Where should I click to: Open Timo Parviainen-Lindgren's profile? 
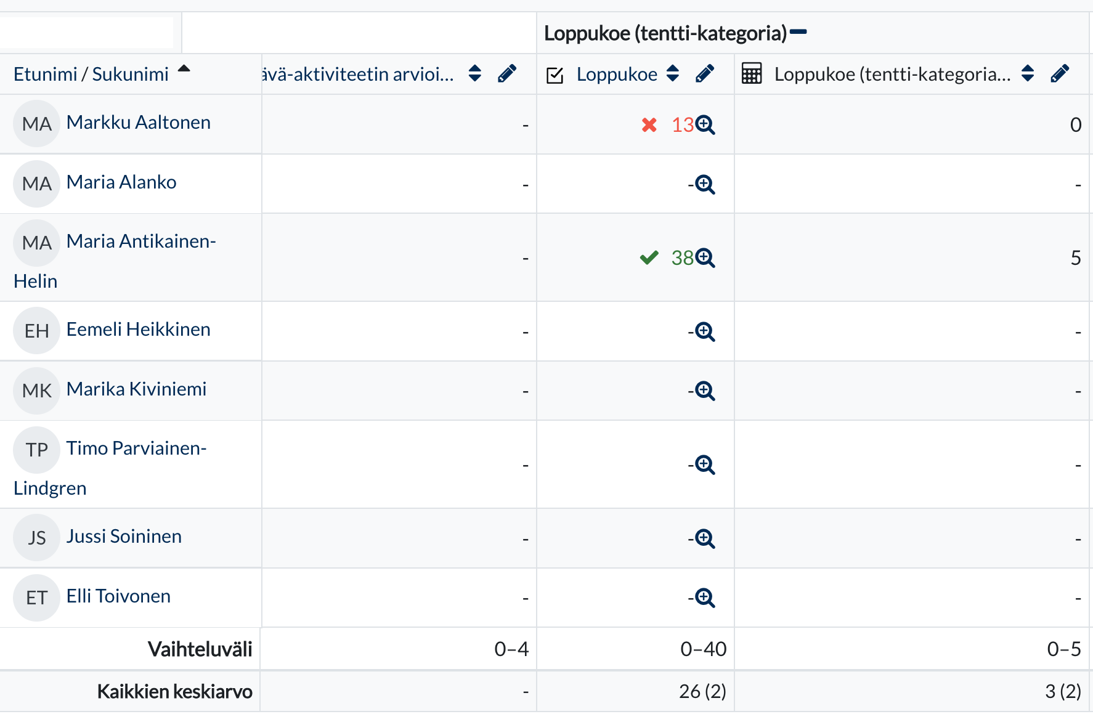(x=136, y=448)
